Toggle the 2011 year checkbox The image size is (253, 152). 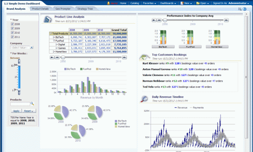12,37
